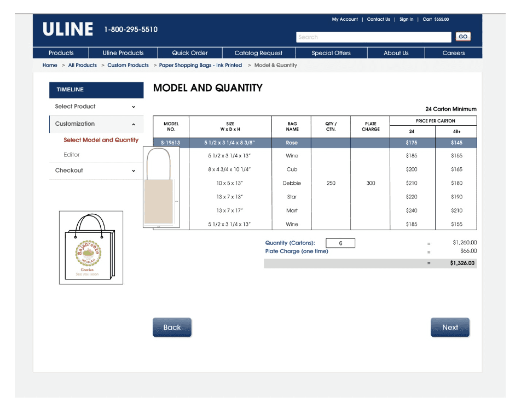Select the Mart bag row

tap(292, 210)
